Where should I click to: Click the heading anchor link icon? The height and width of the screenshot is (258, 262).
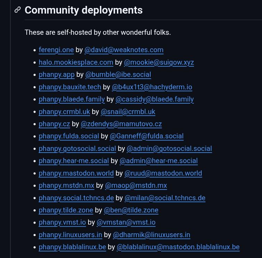click(x=18, y=10)
